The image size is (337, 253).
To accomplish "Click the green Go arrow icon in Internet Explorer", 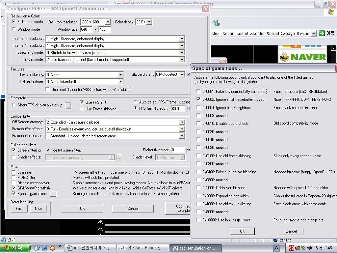I will (322, 33).
